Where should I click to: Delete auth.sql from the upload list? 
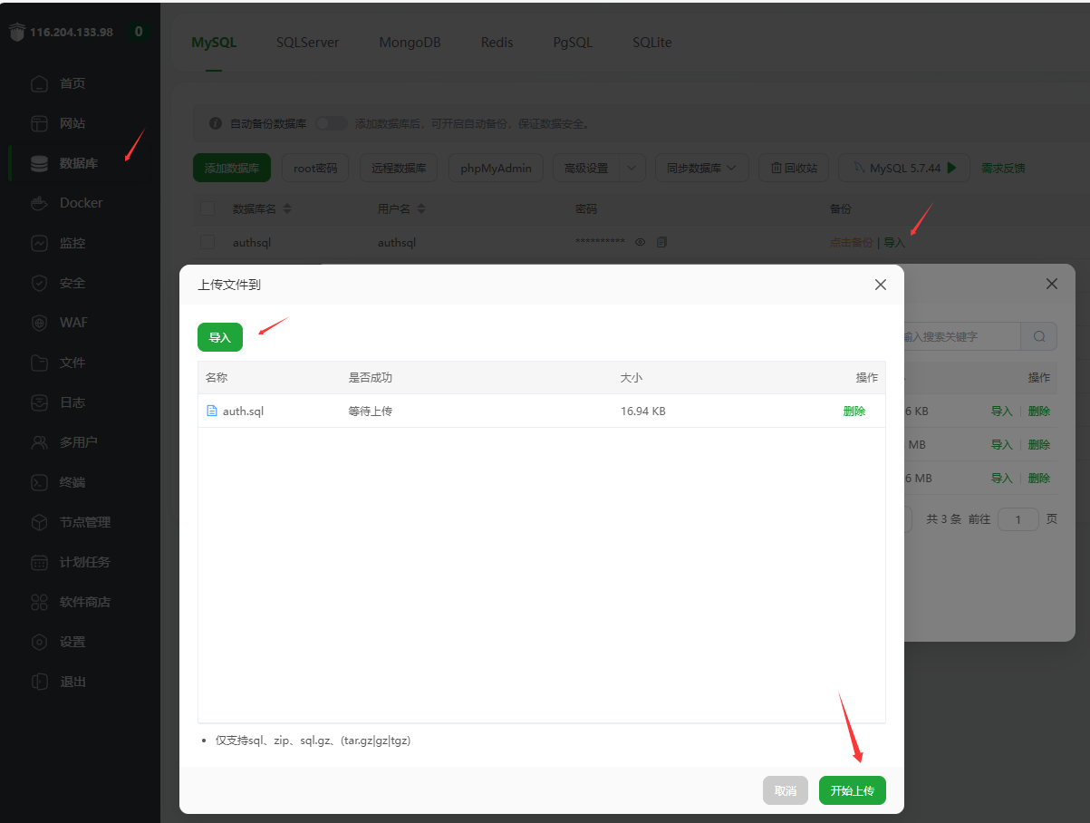click(x=854, y=411)
